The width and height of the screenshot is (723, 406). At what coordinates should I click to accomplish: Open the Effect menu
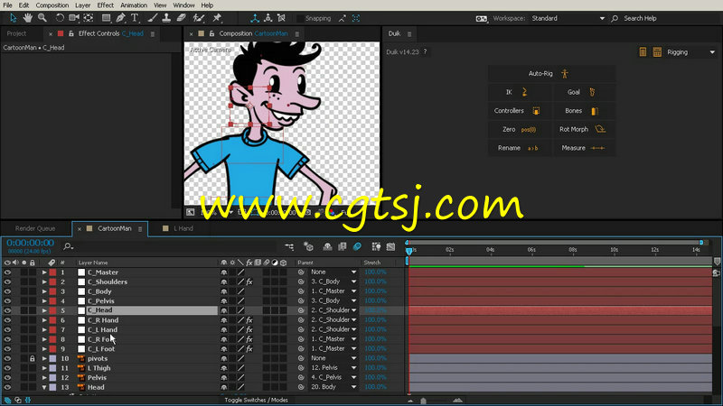105,5
